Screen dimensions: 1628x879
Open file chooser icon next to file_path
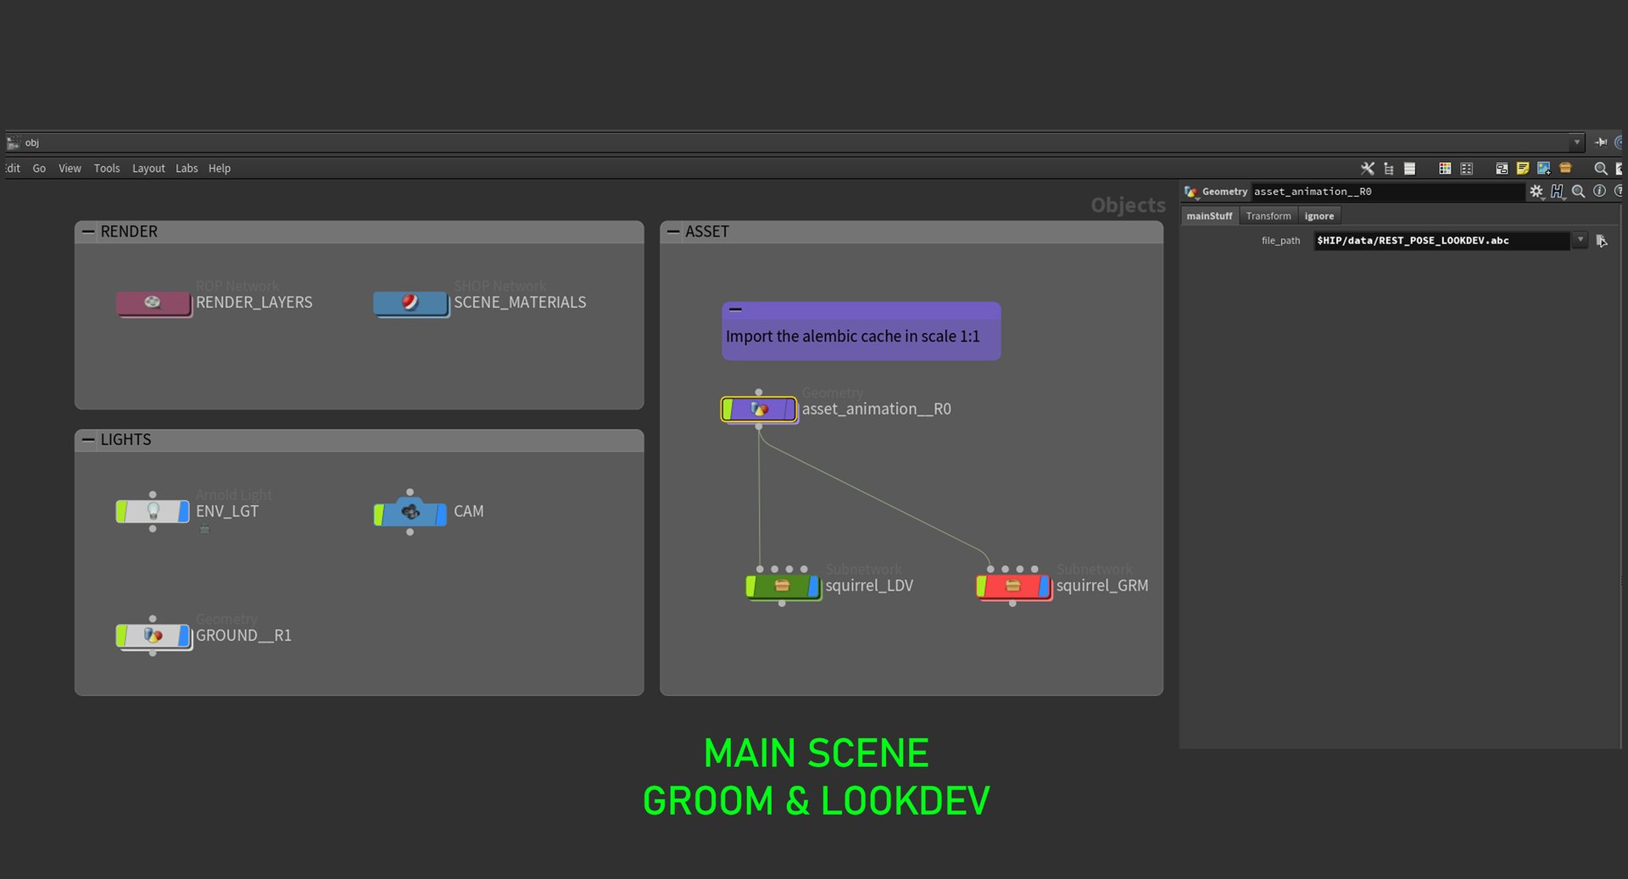(x=1601, y=241)
